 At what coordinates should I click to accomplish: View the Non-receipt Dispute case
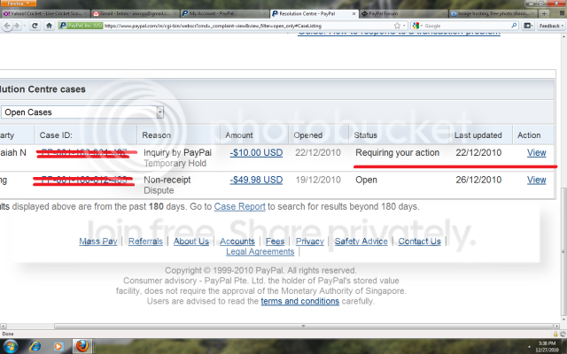pyautogui.click(x=537, y=180)
